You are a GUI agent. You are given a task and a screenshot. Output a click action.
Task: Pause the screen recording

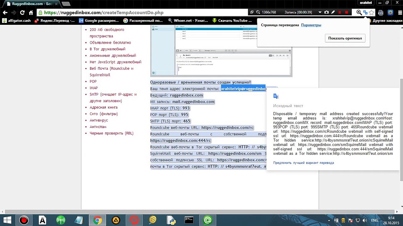(x=340, y=13)
